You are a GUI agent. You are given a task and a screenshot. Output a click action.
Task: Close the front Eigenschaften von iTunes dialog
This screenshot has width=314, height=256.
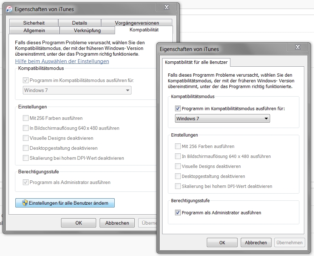point(298,47)
